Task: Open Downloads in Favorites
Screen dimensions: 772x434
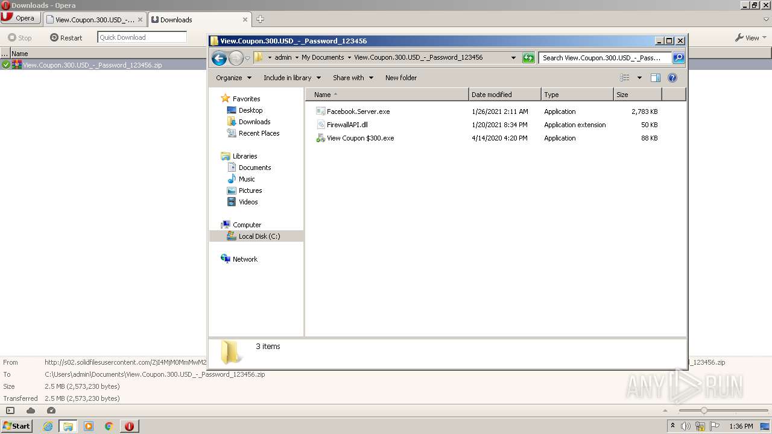Action: 254,122
